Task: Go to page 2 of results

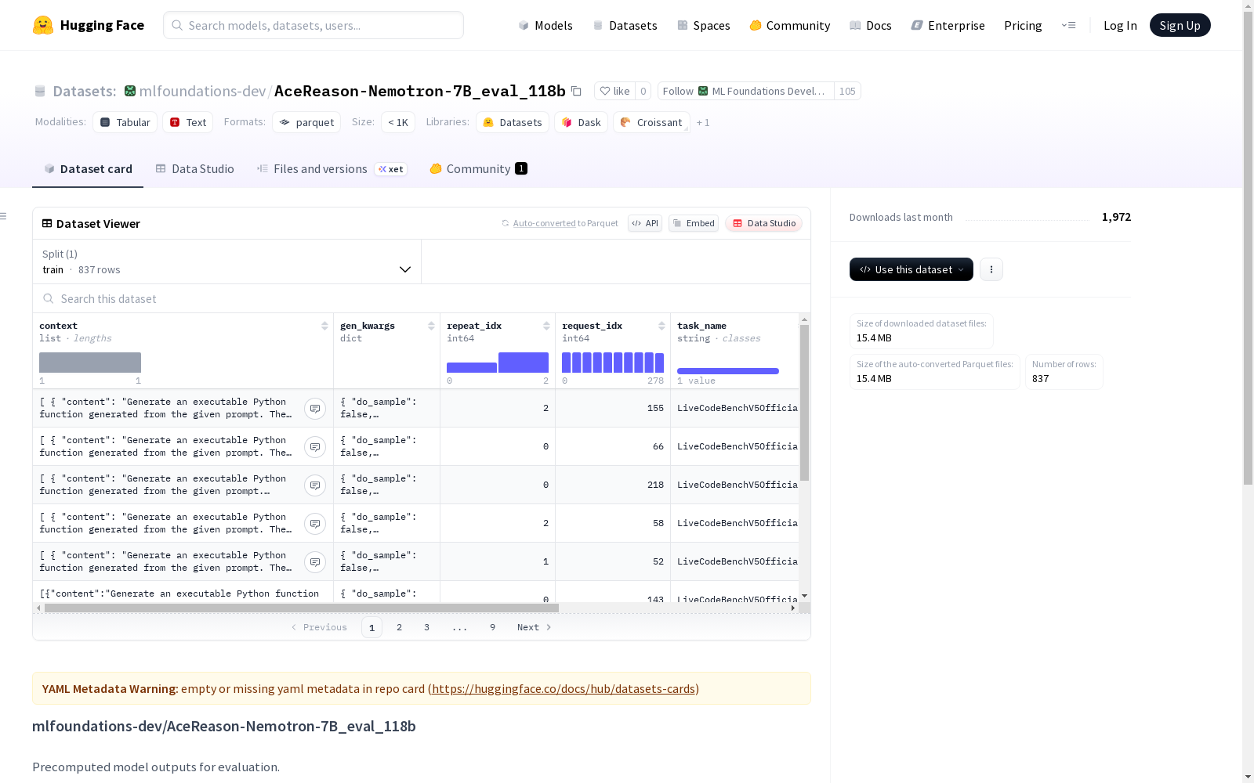Action: 399,627
